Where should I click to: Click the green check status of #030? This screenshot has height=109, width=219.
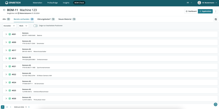[x=10, y=99]
